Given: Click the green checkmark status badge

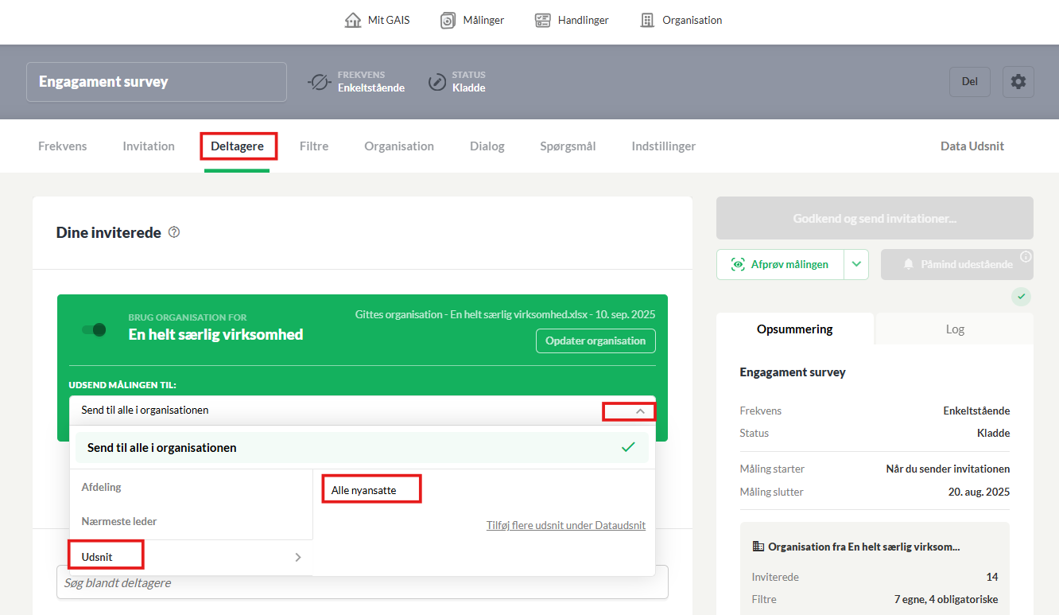Looking at the screenshot, I should click(1022, 297).
